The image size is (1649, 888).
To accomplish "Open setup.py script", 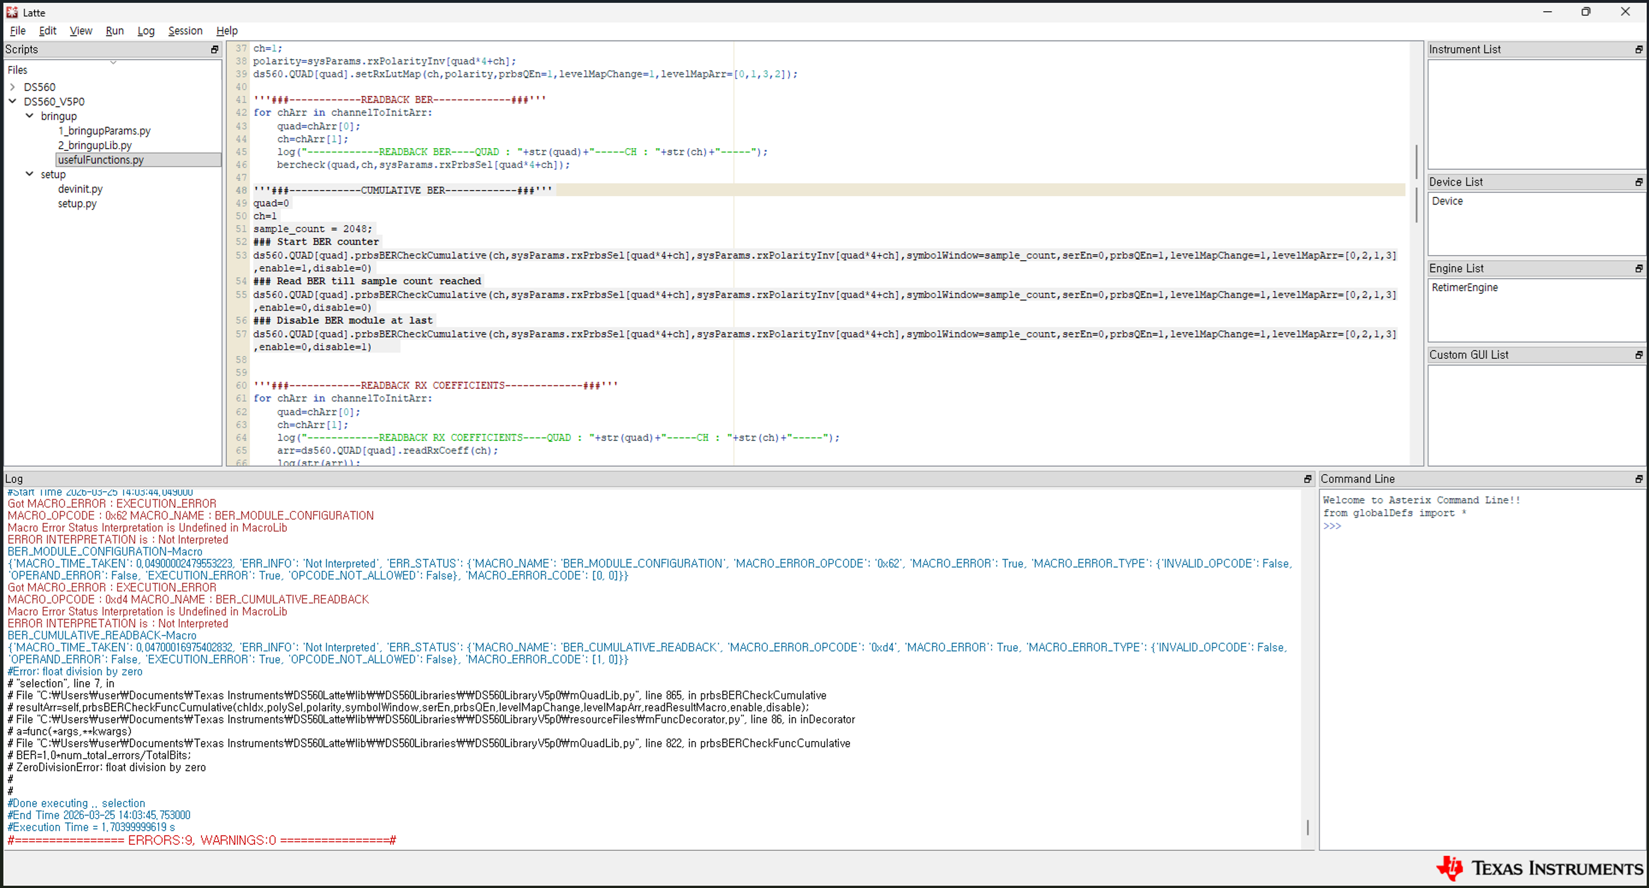I will point(78,204).
